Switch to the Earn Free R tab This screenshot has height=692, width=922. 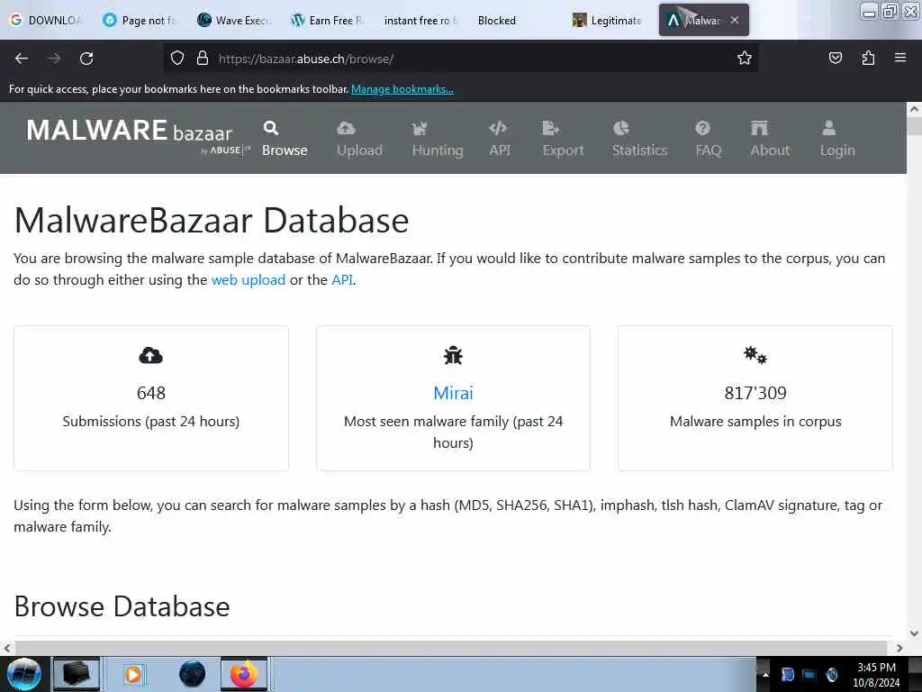click(x=328, y=20)
